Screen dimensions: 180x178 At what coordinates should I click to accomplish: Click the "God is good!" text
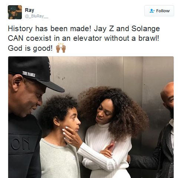[x=30, y=48]
